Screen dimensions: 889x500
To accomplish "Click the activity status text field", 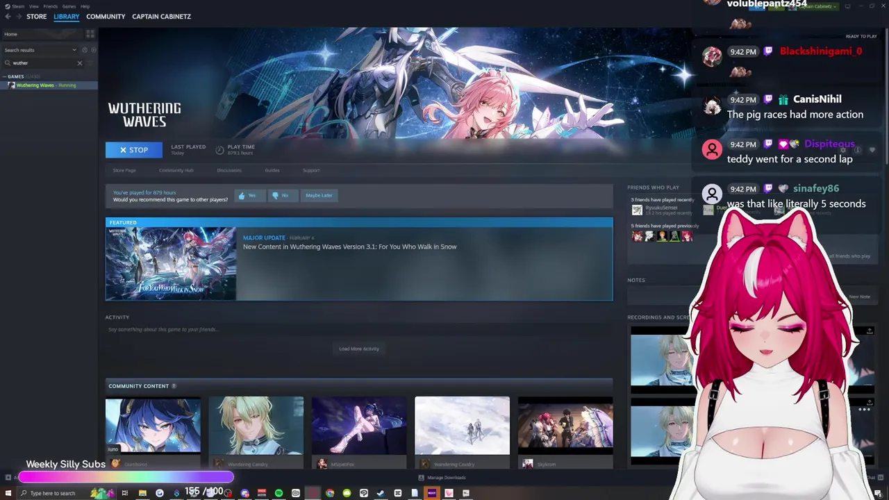I will click(x=359, y=329).
